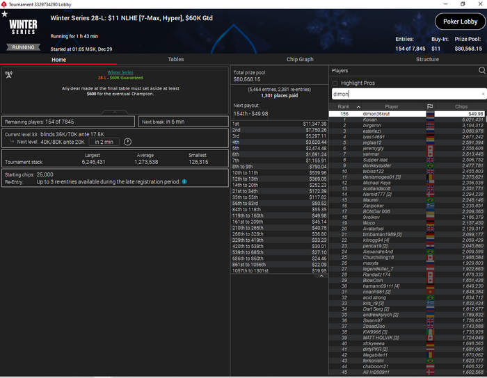487x378 pixels.
Task: Click the Largest stack 6,246,431 value
Action: [x=93, y=162]
